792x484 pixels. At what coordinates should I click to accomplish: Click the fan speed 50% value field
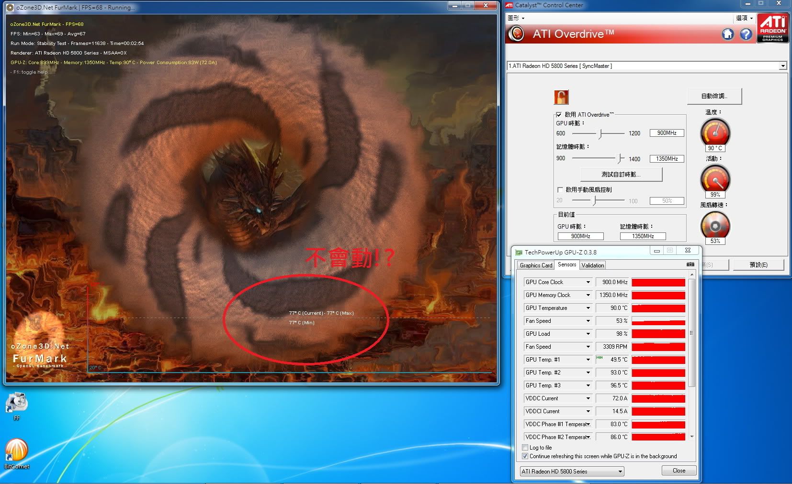click(667, 201)
